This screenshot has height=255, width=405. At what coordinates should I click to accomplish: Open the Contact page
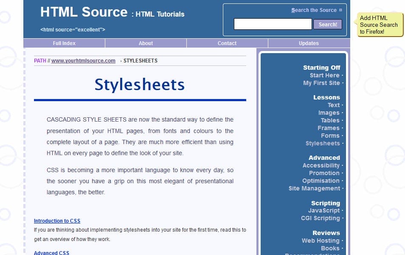[x=227, y=43]
